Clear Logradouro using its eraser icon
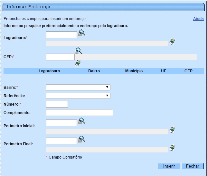The width and height of the screenshot is (207, 176). 172,42
